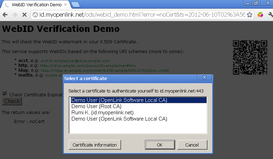Click the browser forward arrow
Image resolution: width=273 pixels, height=159 pixels.
click(15, 15)
